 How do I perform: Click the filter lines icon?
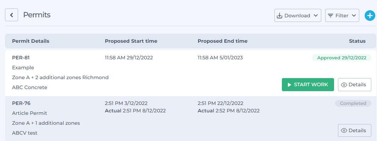click(x=330, y=16)
